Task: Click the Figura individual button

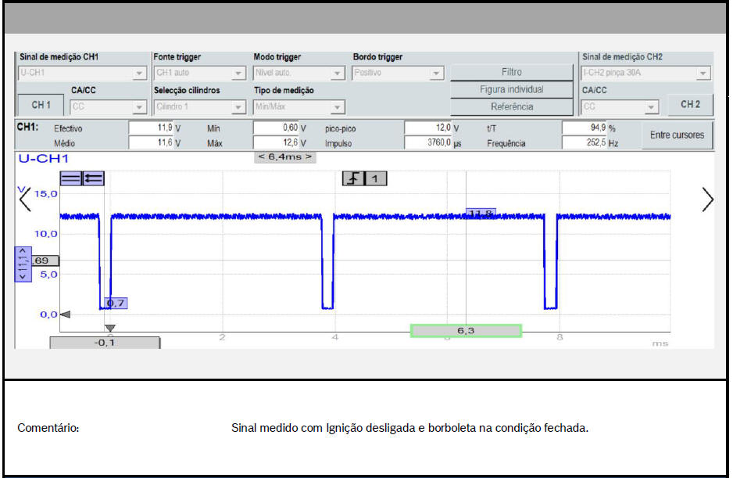Action: (x=511, y=89)
